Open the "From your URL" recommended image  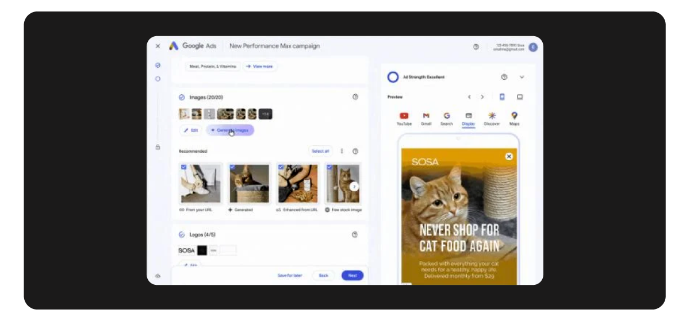[x=201, y=184]
